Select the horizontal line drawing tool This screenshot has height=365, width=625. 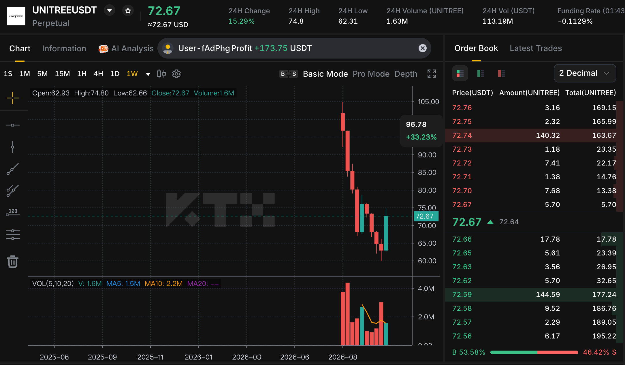click(x=13, y=125)
